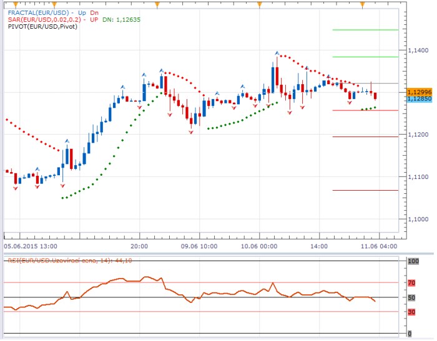Image resolution: width=437 pixels, height=341 pixels.
Task: Select the RSI 50 midline label
Action: click(412, 297)
